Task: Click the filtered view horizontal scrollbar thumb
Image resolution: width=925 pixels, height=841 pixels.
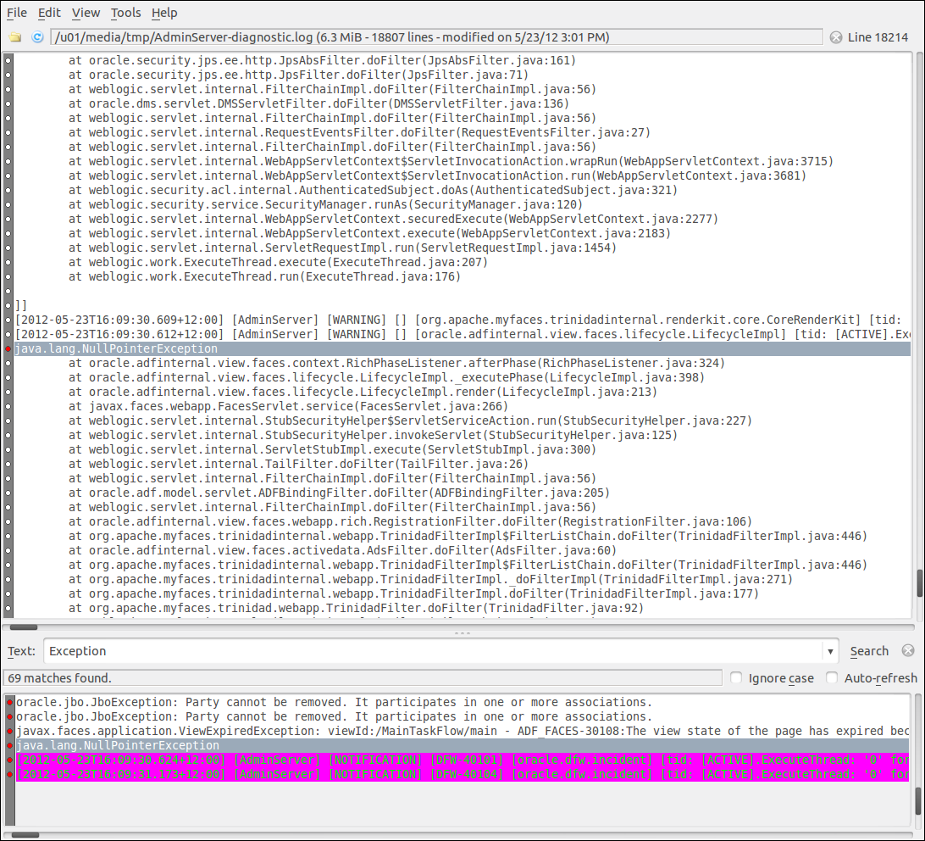Action: pyautogui.click(x=25, y=835)
